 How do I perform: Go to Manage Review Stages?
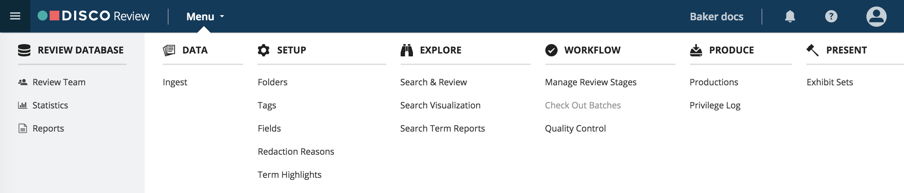pyautogui.click(x=590, y=82)
